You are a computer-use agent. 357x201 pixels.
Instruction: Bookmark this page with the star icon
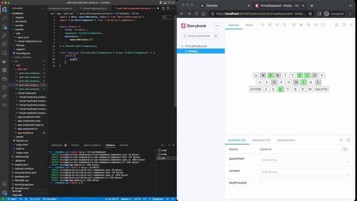(x=310, y=13)
